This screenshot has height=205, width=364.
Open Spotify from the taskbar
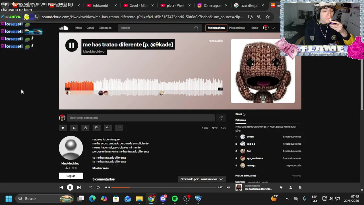pyautogui.click(x=175, y=198)
